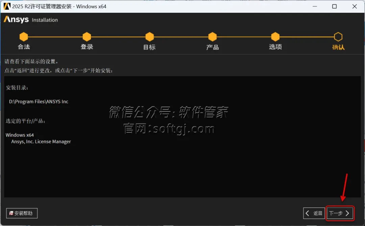The height and width of the screenshot is (226, 365).
Task: Click the 合法 step label
Action: pos(24,47)
